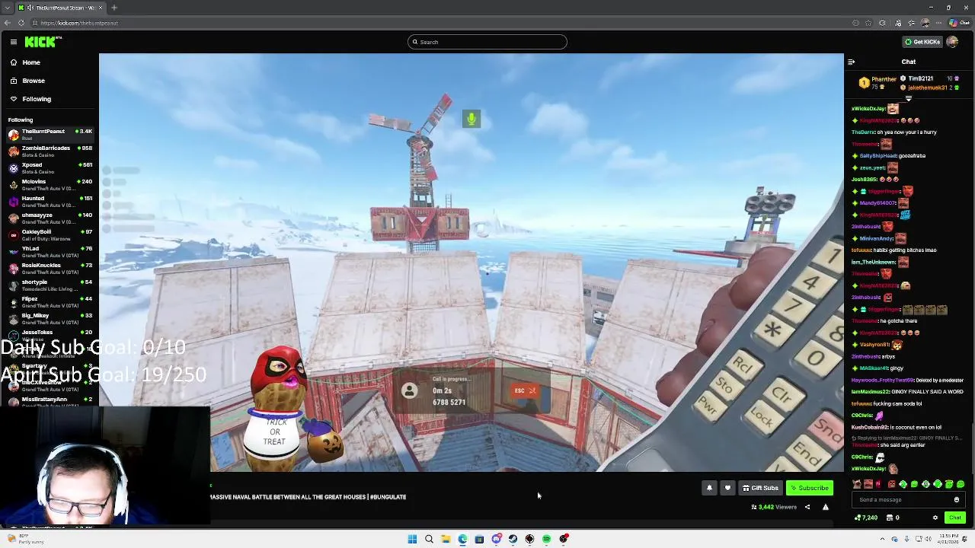Toggle stream notifications bell
The height and width of the screenshot is (548, 975).
(x=709, y=488)
